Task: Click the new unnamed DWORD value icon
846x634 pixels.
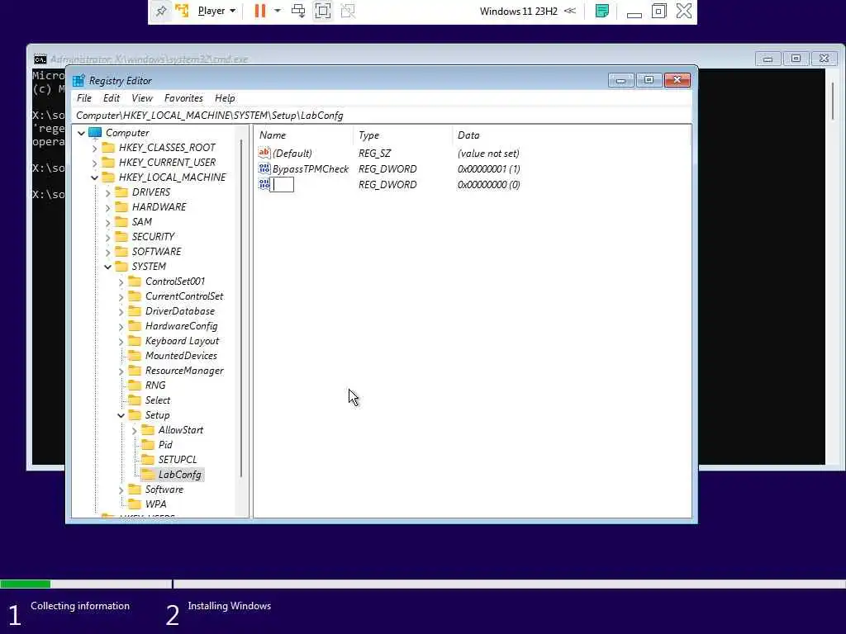Action: (264, 184)
